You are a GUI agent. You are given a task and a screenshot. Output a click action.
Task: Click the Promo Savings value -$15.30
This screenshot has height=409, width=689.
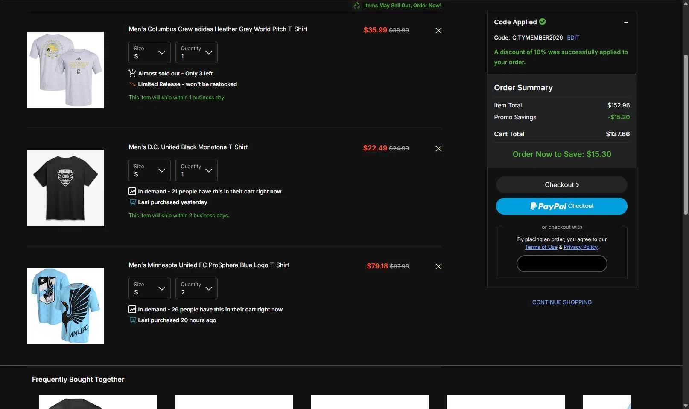click(x=619, y=117)
